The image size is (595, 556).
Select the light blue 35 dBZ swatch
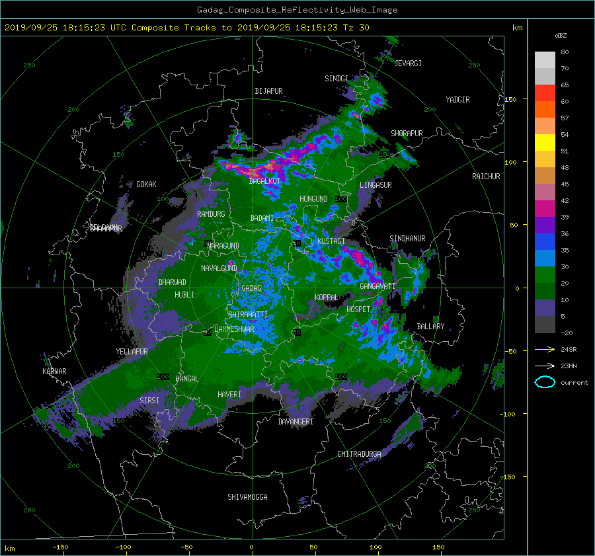[545, 258]
